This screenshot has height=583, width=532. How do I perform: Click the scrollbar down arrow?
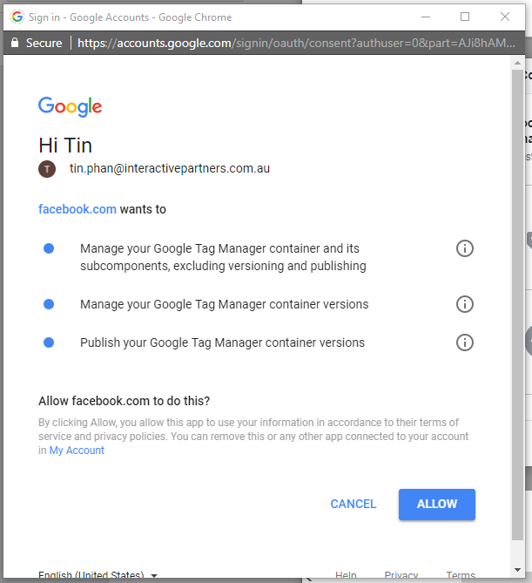(x=517, y=570)
